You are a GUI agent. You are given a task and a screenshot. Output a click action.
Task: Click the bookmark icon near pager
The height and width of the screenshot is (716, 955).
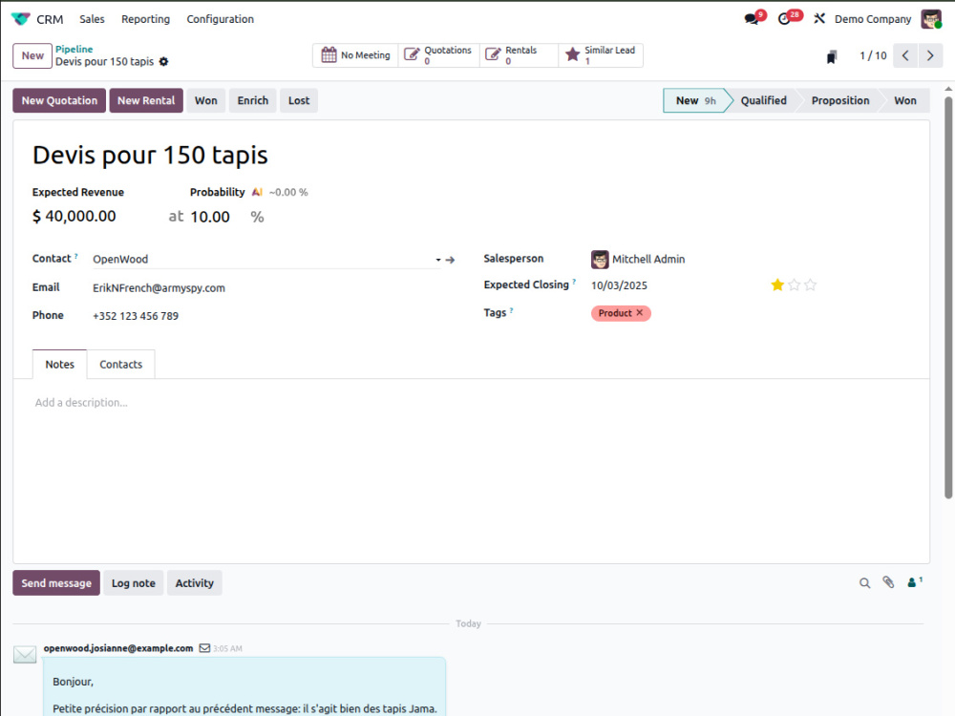(832, 56)
